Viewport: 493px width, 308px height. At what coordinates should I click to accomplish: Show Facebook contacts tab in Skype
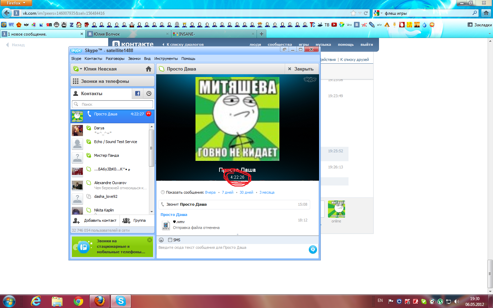[138, 93]
